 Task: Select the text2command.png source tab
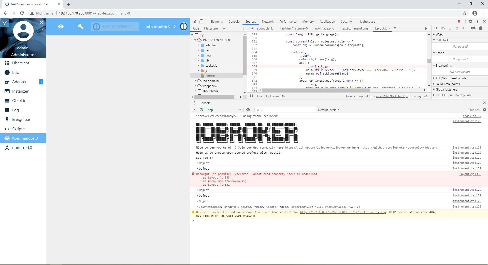point(354,28)
